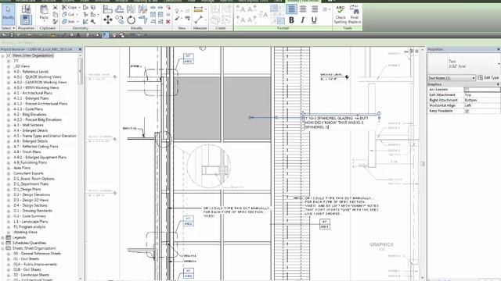Click Project Browser vertical scrollbar thumb
Screen dimensions: 501x281
pos(80,72)
